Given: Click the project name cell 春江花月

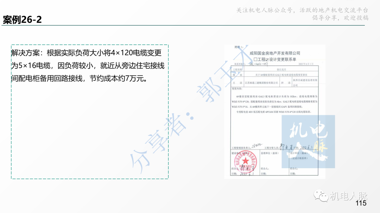Looking at the screenshot, I should click(281, 69).
